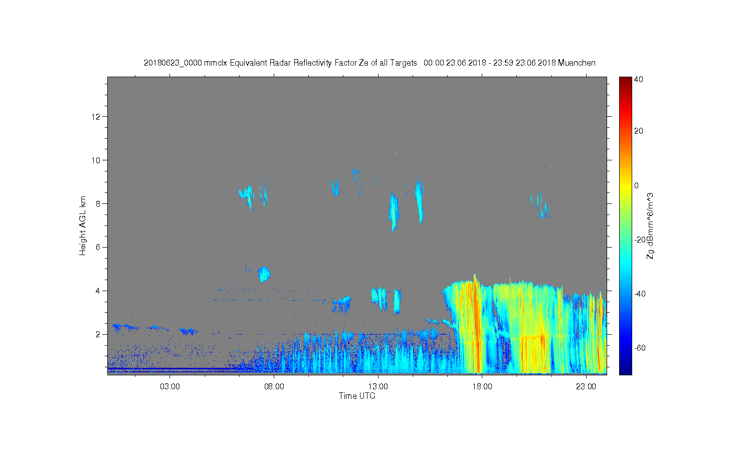
Task: Click "Equivalent Radar Reflectivity Factor" in the title
Action: [293, 63]
